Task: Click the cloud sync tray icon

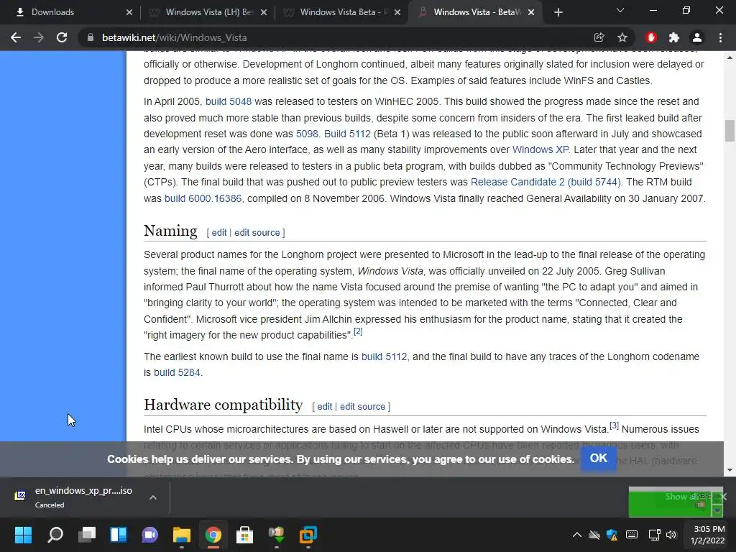Action: point(594,535)
